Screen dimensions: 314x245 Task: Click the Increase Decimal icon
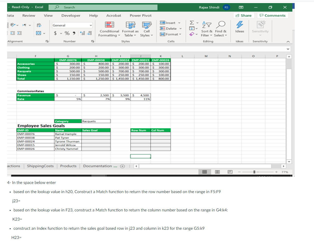[82, 33]
